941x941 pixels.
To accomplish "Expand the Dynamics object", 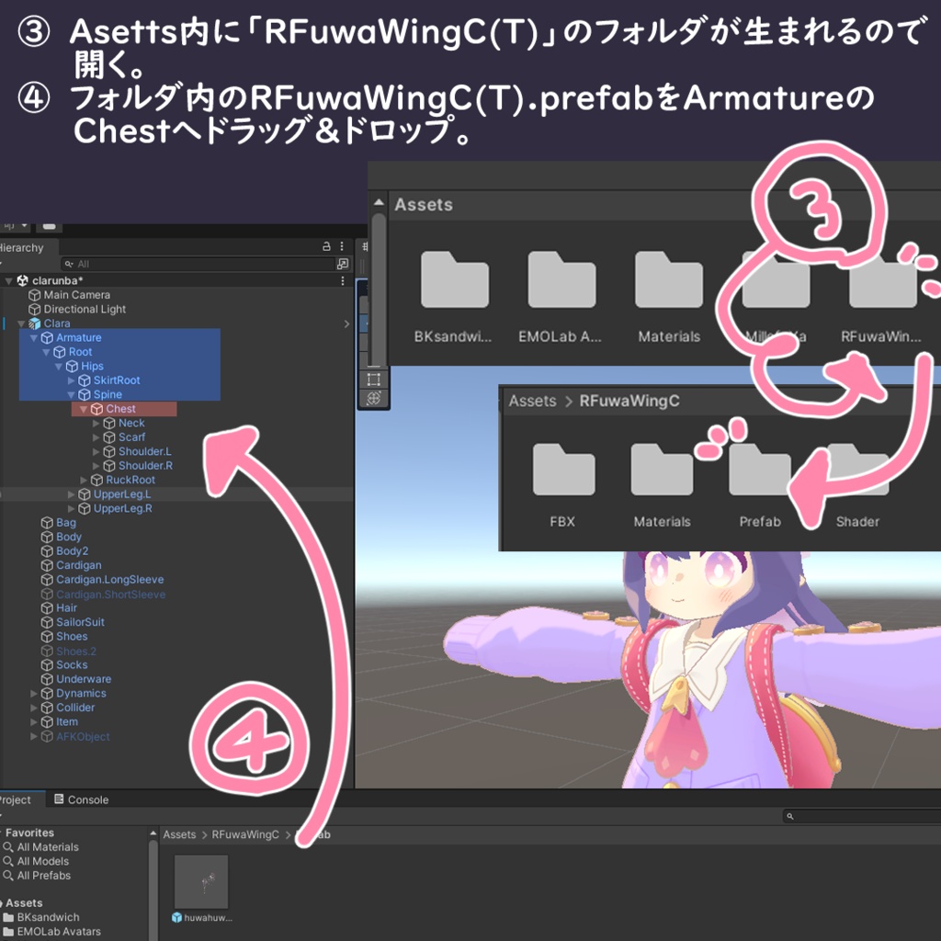I will point(34,693).
